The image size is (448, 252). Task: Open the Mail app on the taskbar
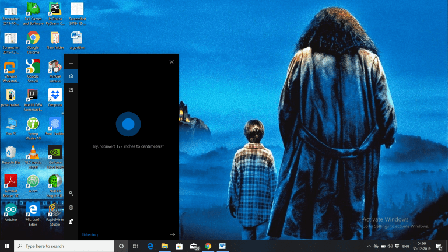coord(194,246)
